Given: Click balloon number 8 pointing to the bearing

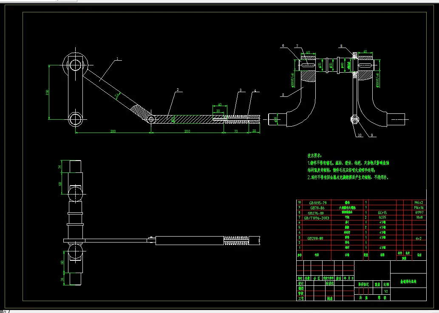Looking at the screenshot, I should 341,46.
